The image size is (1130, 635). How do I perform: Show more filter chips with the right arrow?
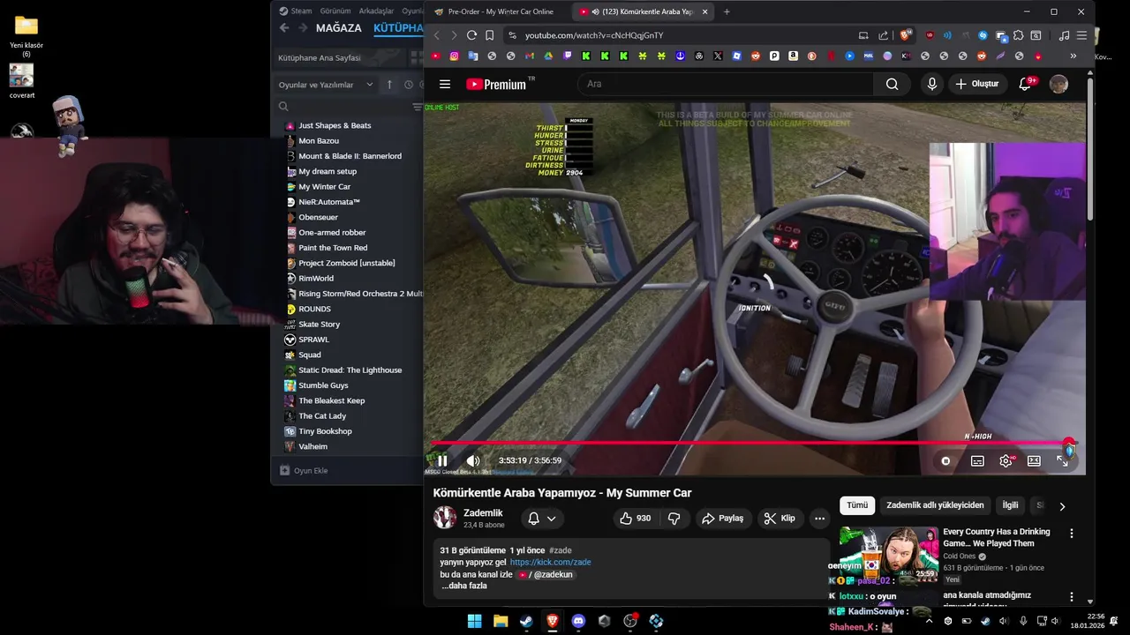pyautogui.click(x=1062, y=506)
